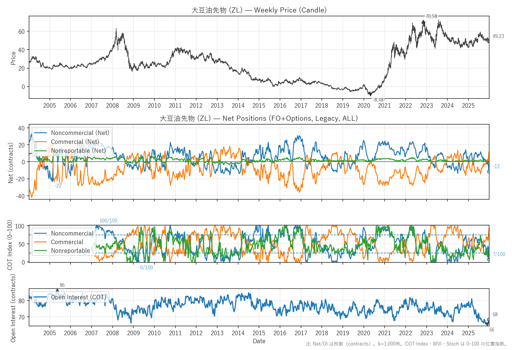Select the Commercial (Net) legend entry

[x=75, y=142]
